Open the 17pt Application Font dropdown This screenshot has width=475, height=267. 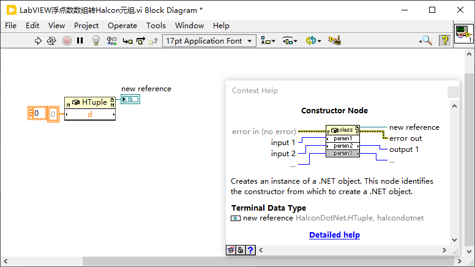[x=209, y=40]
